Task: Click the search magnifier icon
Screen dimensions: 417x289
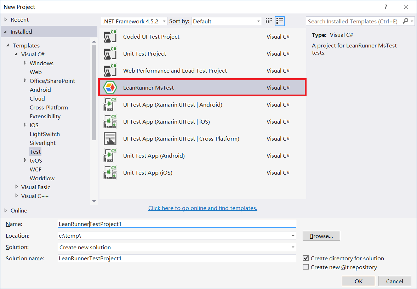Action: tap(405, 21)
